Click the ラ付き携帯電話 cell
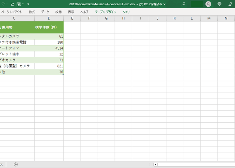Image resolution: width=235 pixels, height=168 pixels. [x=17, y=42]
